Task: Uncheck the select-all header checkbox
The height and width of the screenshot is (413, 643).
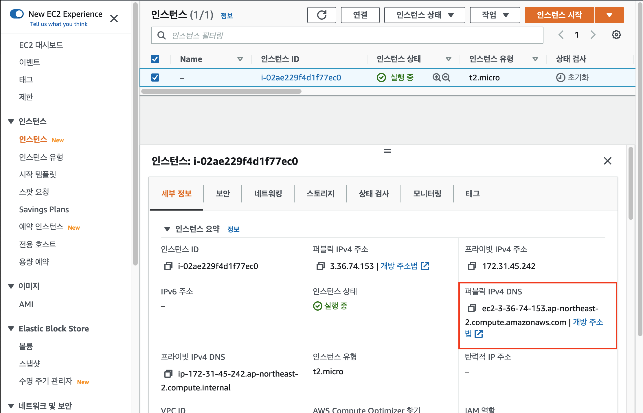Action: pos(155,59)
